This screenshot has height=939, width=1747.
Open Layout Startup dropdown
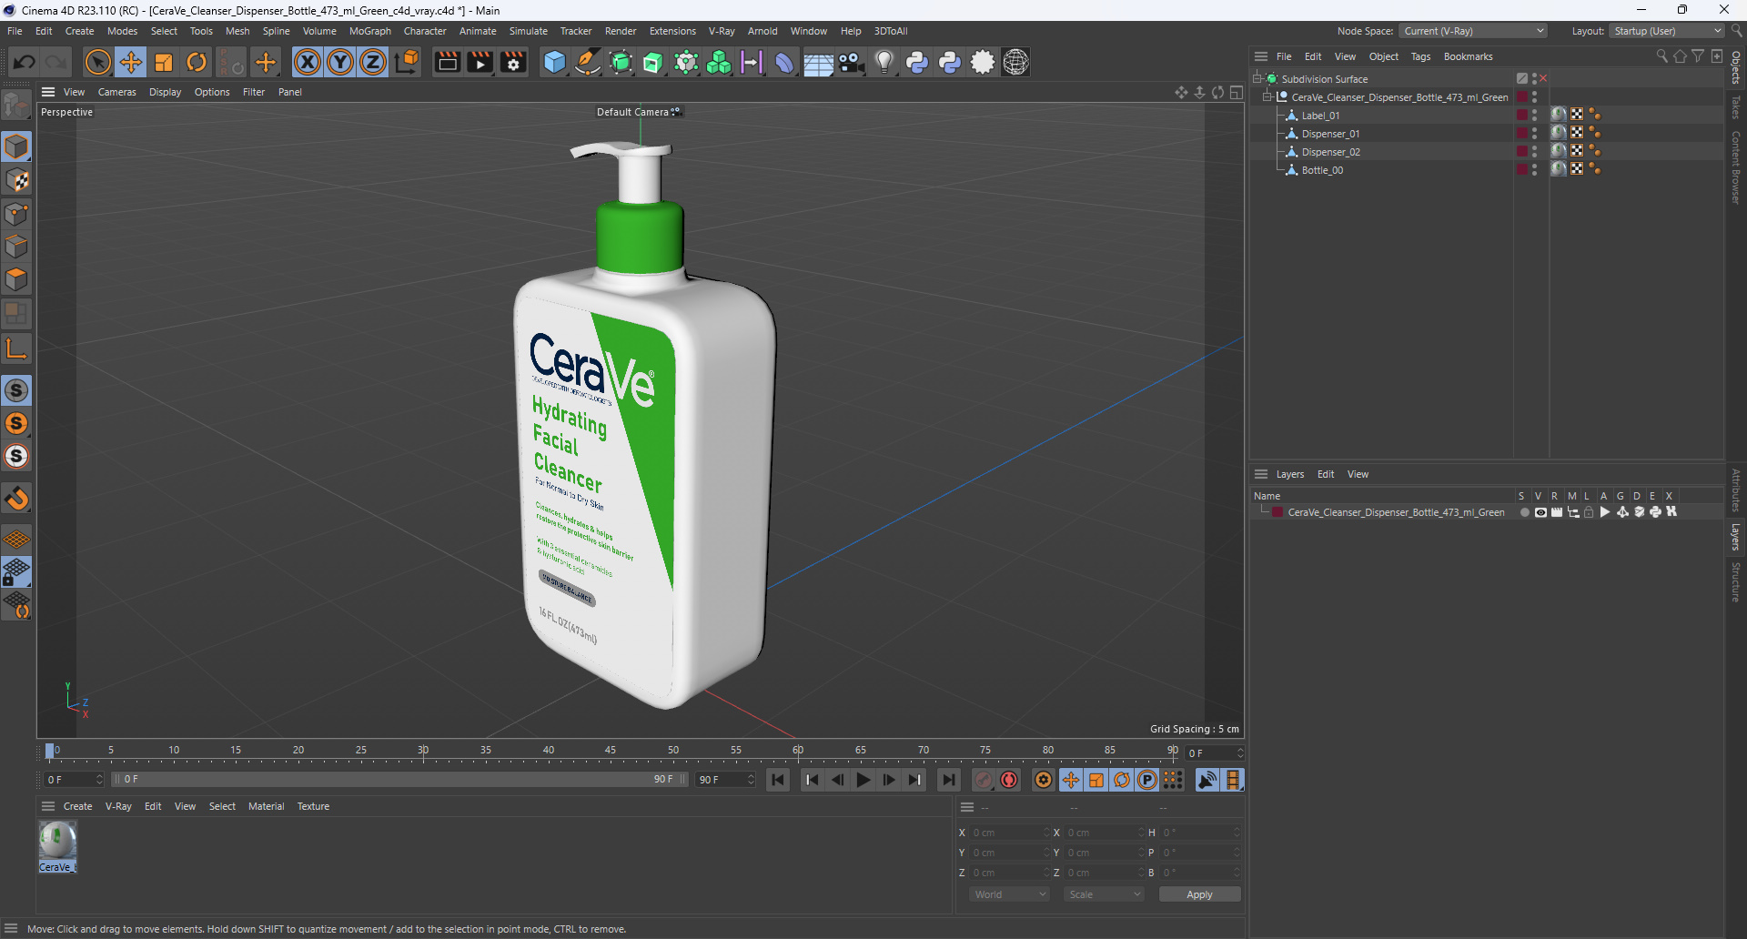[x=1667, y=31]
